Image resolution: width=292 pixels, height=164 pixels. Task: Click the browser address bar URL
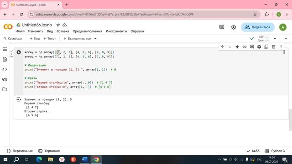pos(115,14)
